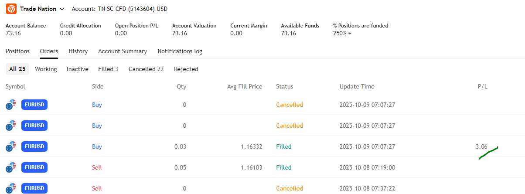Switch to the Positions tab
Viewport: 525px width, 194px height.
click(x=17, y=51)
